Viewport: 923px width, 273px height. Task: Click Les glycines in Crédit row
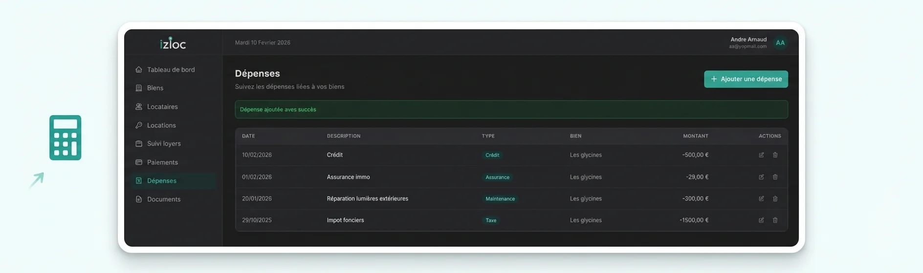[x=586, y=155]
